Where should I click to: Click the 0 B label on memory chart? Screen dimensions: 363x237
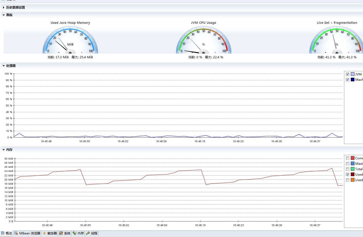[x=11, y=221]
